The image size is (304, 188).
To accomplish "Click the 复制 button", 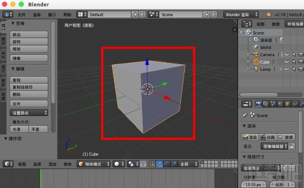I will point(29,80).
